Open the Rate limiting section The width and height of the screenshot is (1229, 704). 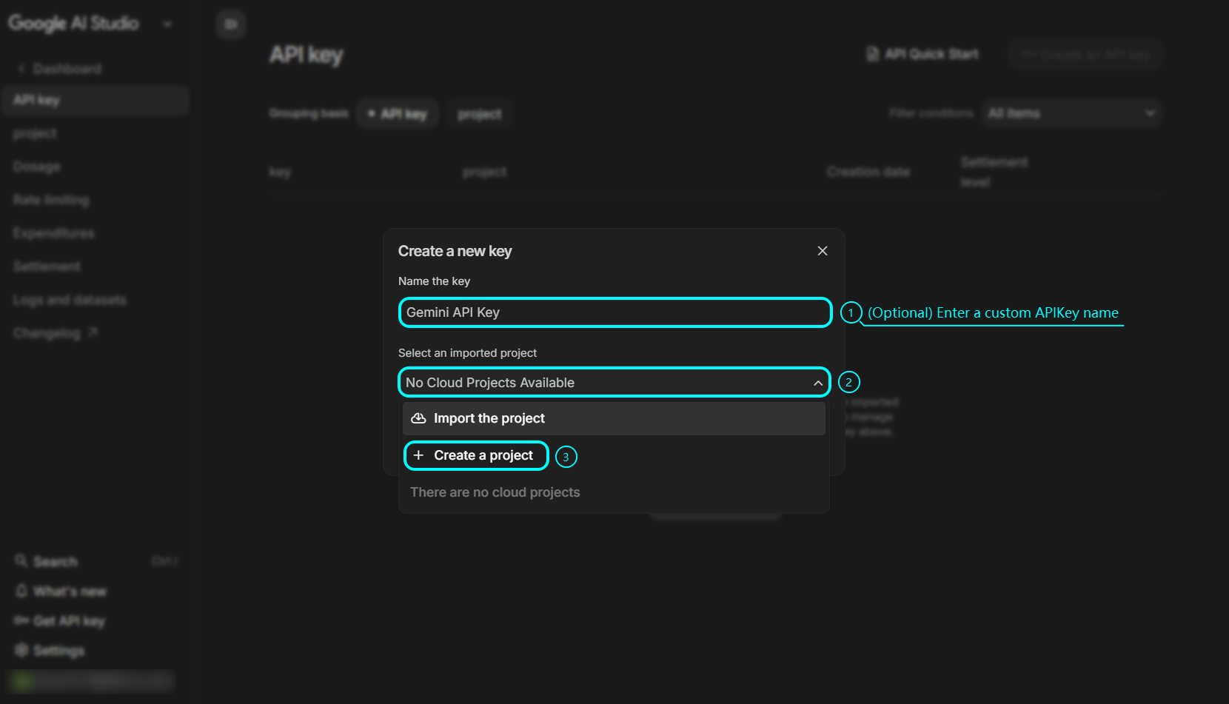click(x=50, y=199)
